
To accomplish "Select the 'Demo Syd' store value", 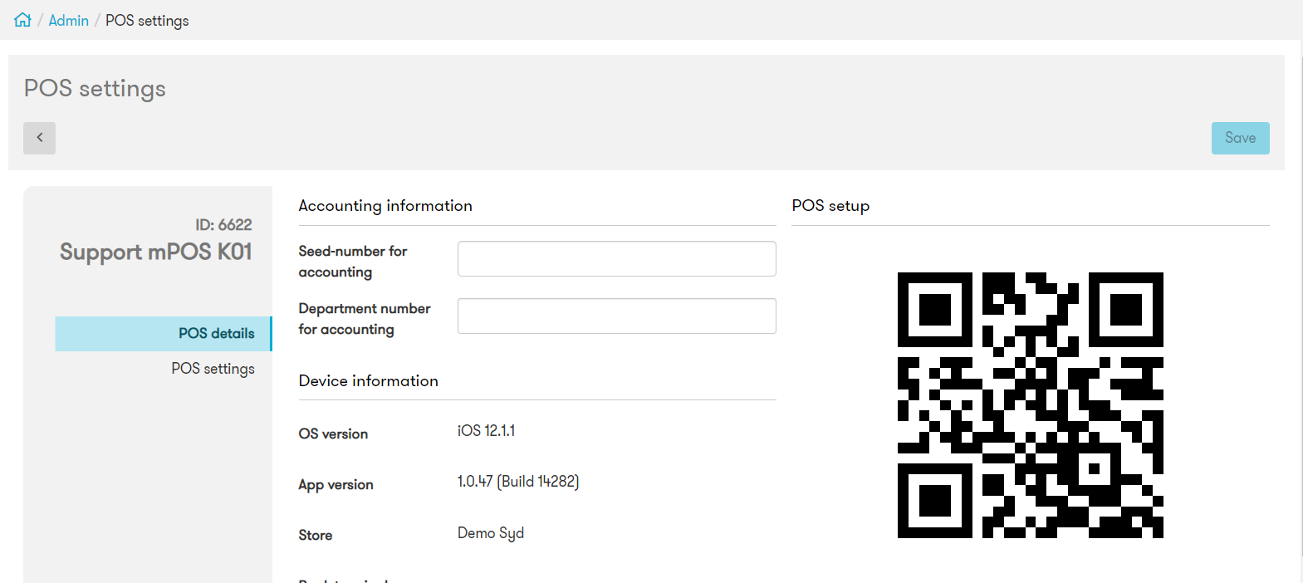I will click(491, 533).
